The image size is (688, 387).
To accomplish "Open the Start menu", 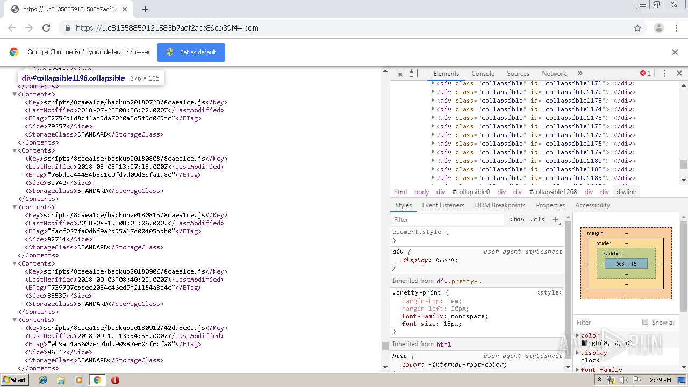I will (15, 380).
